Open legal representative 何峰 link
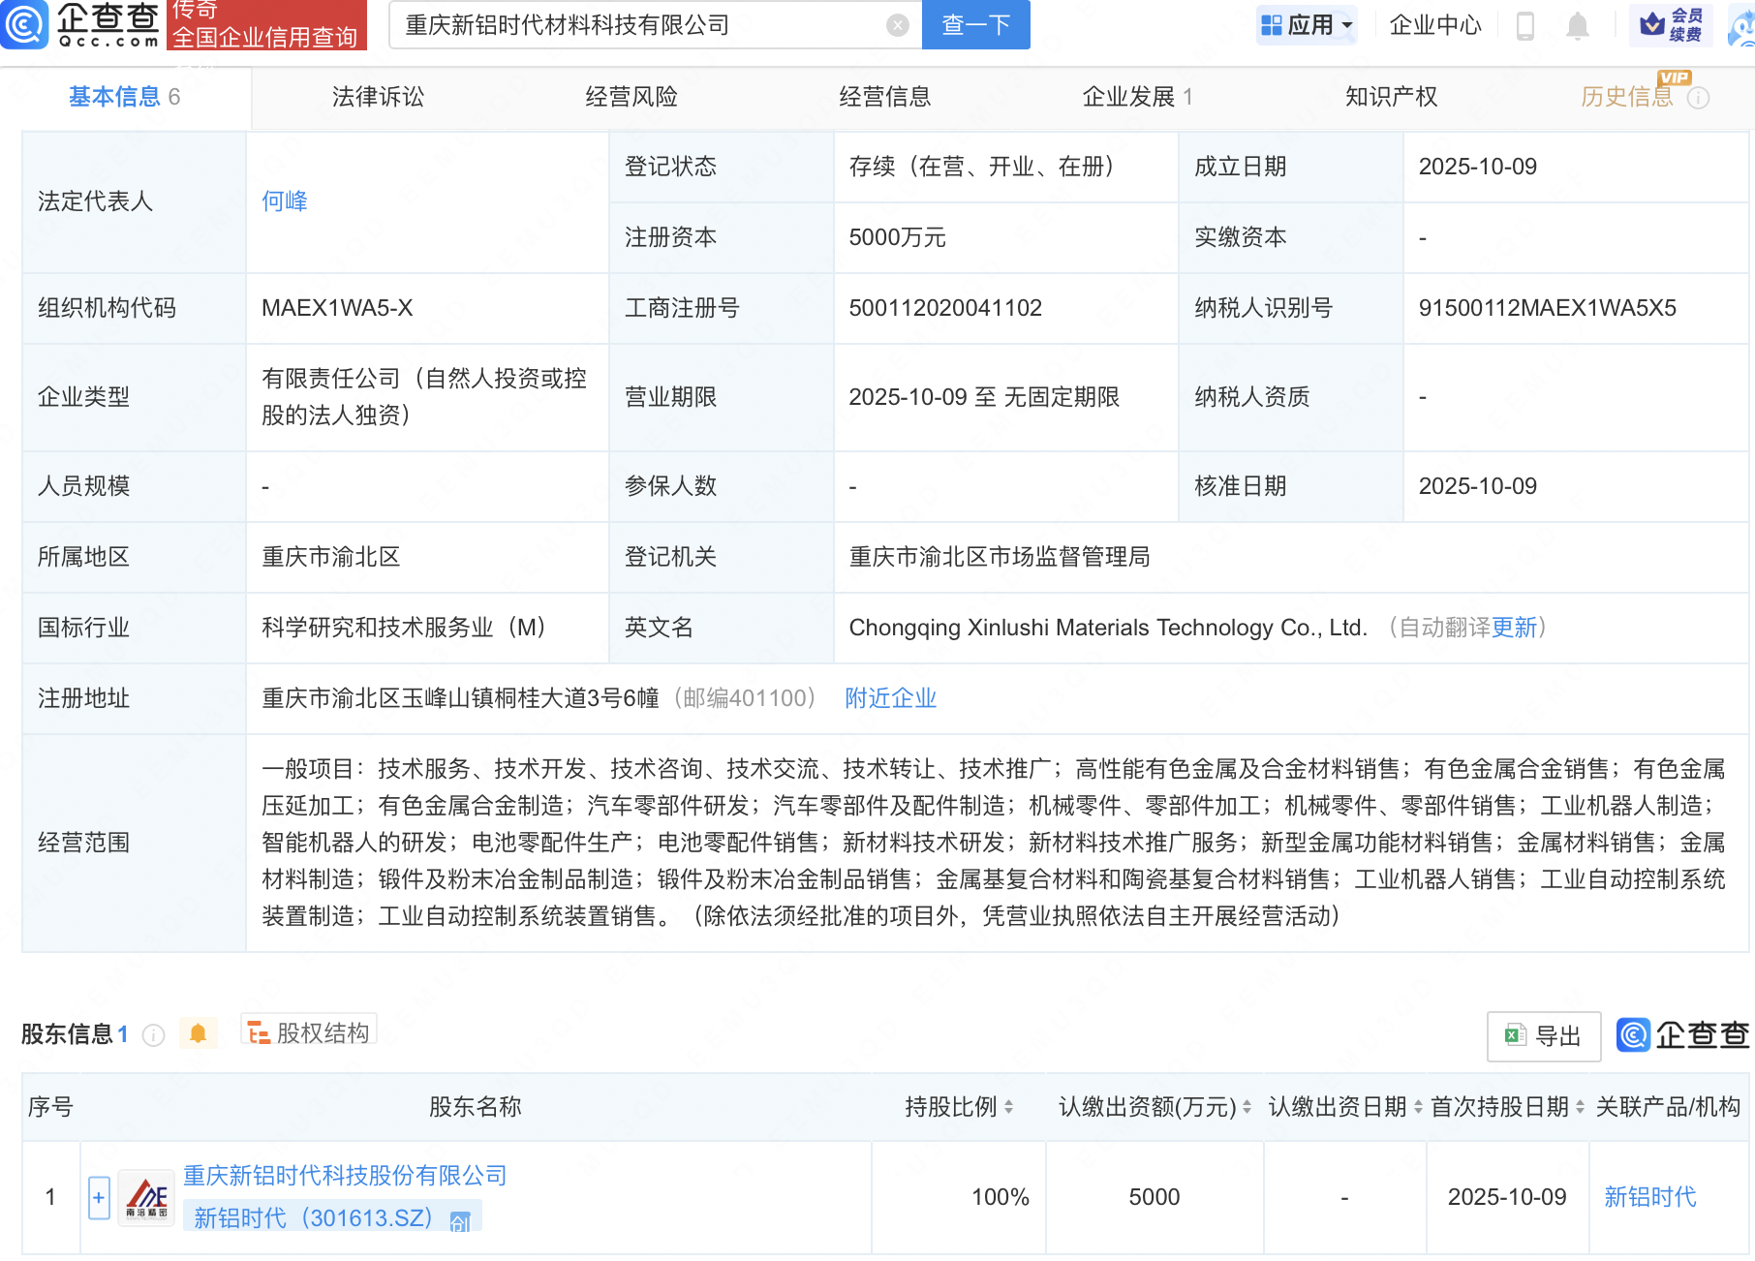This screenshot has height=1261, width=1755. (285, 201)
